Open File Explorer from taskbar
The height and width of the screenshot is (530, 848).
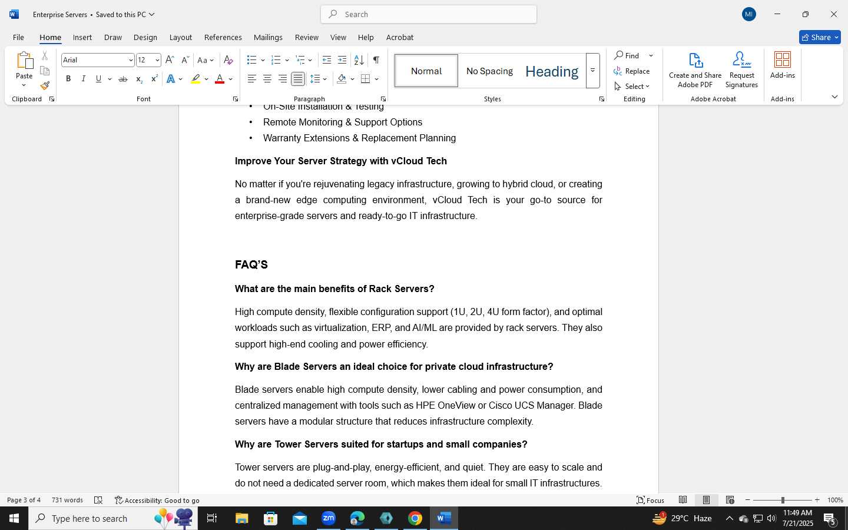(x=242, y=518)
